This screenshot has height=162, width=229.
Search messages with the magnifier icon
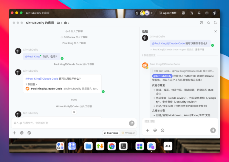tap(208, 23)
